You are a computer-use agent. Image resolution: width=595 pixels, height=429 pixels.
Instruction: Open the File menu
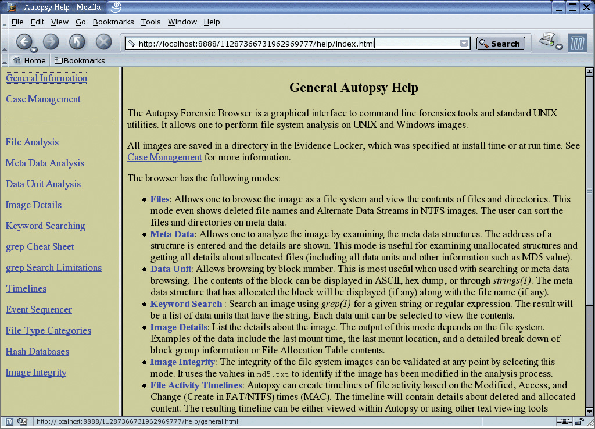point(17,22)
